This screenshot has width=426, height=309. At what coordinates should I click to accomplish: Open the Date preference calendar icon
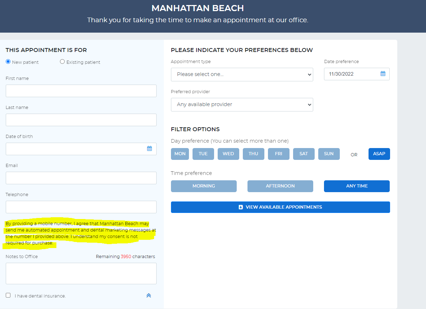click(383, 74)
